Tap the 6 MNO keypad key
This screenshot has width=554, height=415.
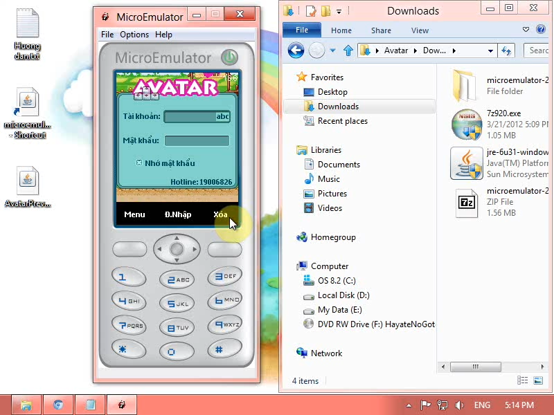pyautogui.click(x=224, y=300)
